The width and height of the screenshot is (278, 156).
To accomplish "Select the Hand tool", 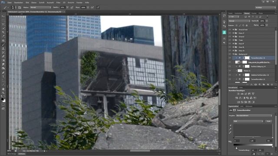I will point(3,89).
